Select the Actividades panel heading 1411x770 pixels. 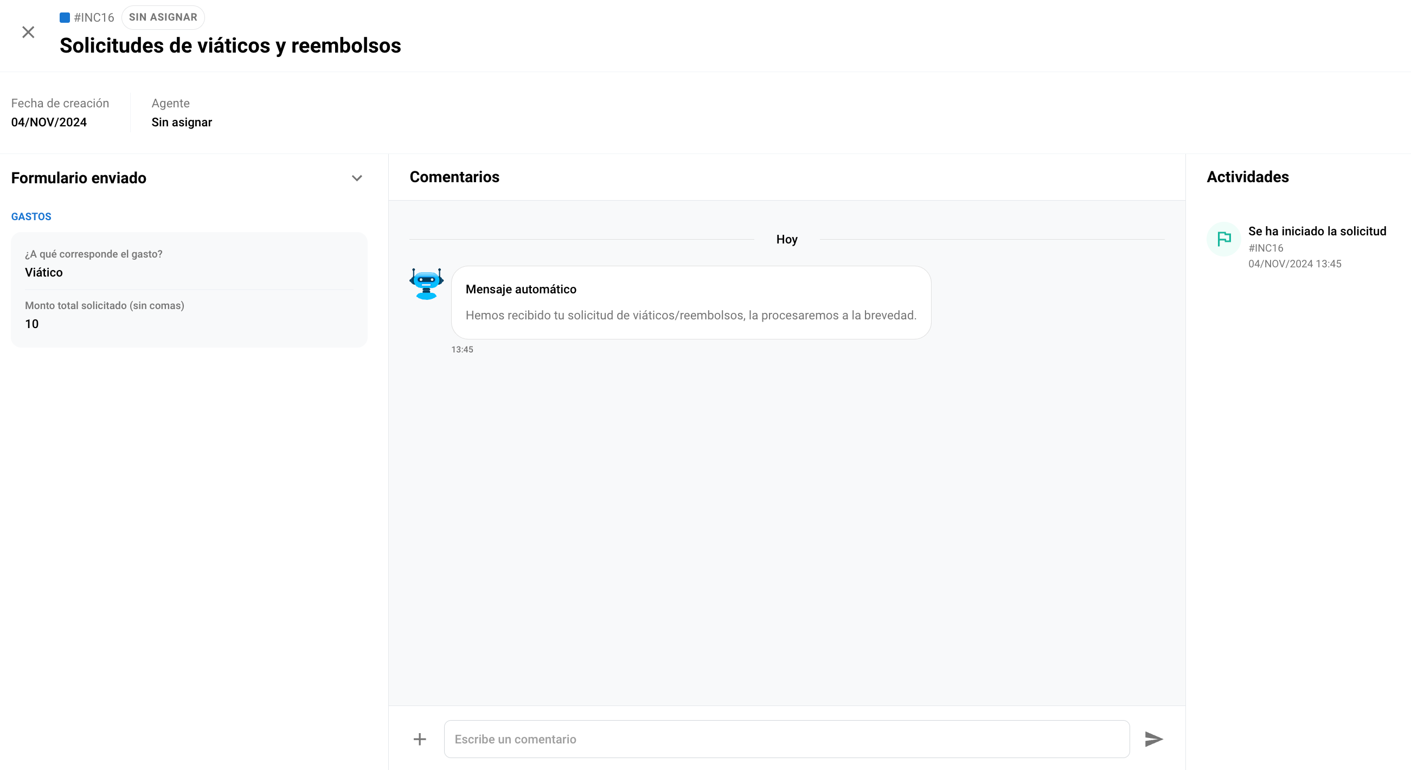pyautogui.click(x=1247, y=177)
